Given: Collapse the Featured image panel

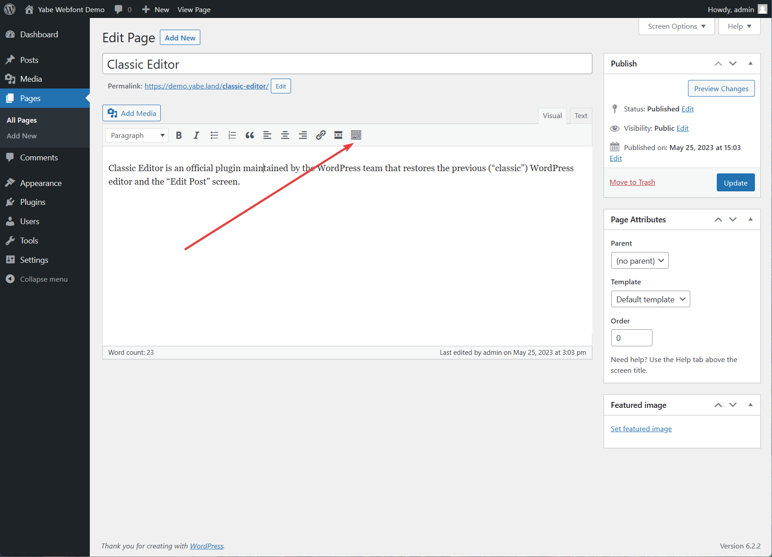Looking at the screenshot, I should click(x=750, y=405).
